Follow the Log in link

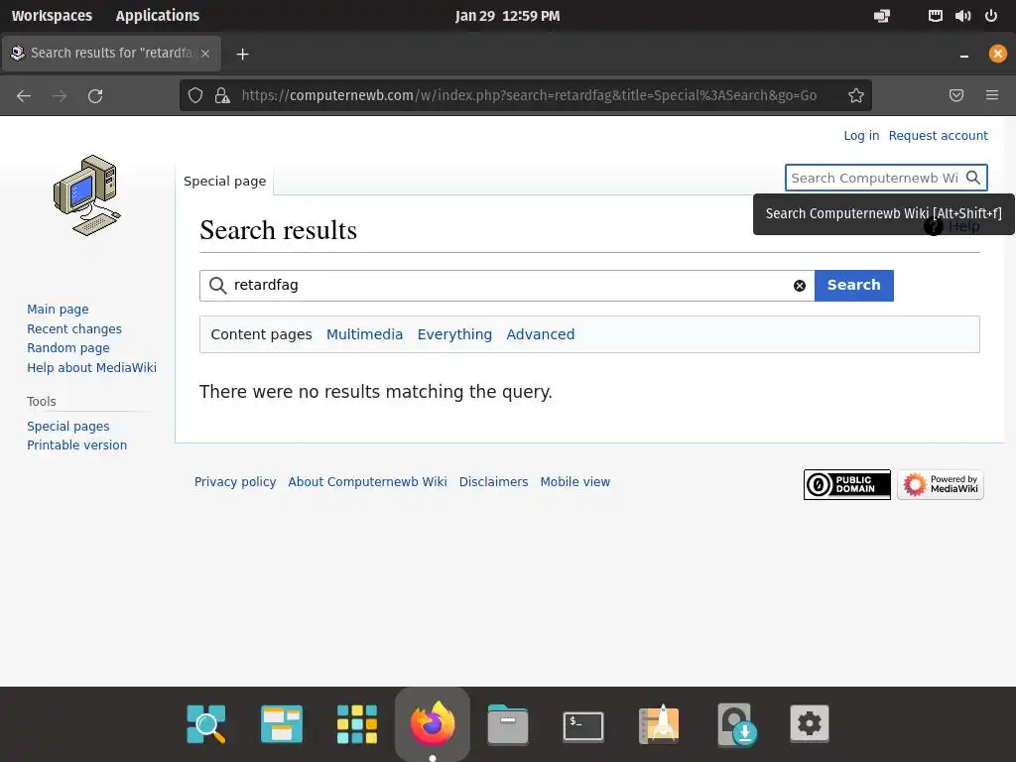pos(861,135)
